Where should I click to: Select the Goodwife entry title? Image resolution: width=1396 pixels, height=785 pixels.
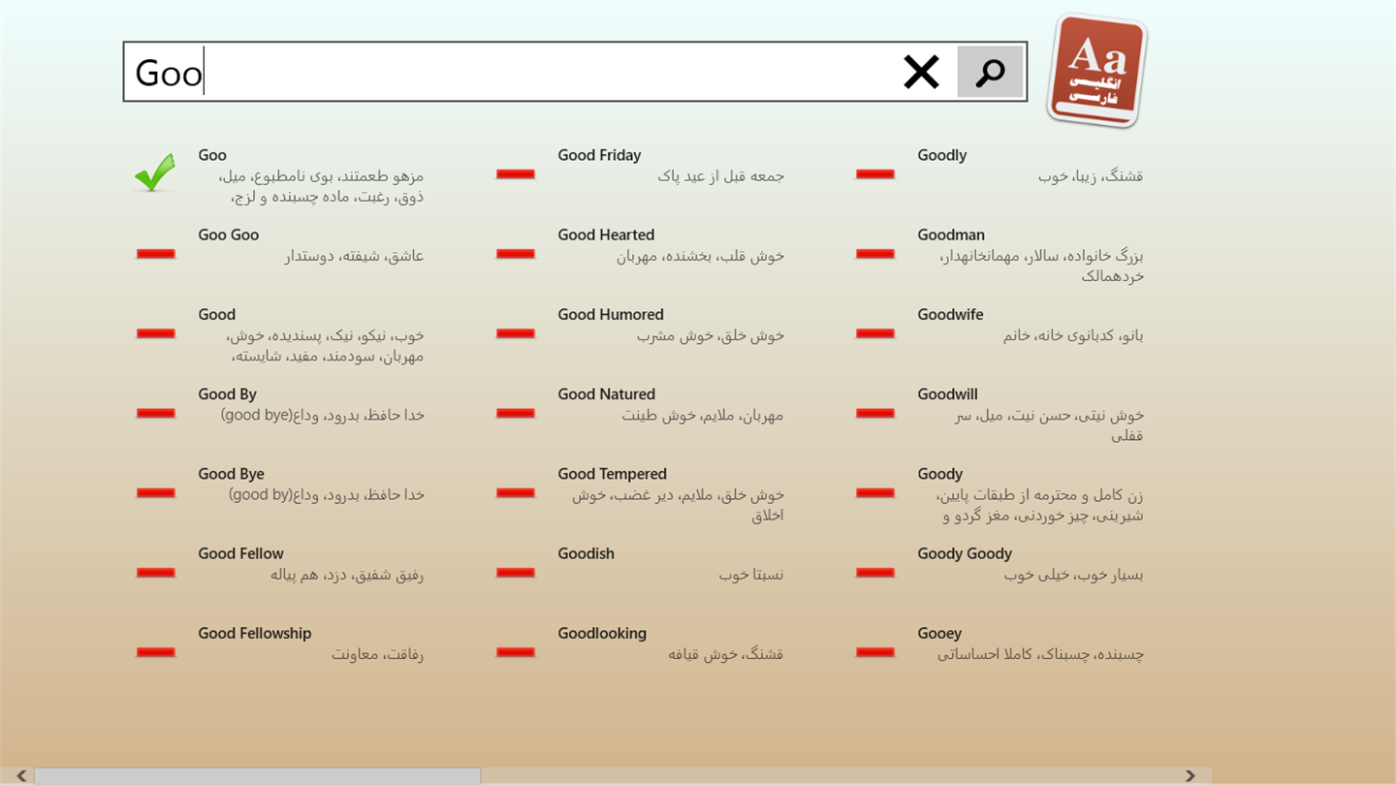tap(951, 314)
